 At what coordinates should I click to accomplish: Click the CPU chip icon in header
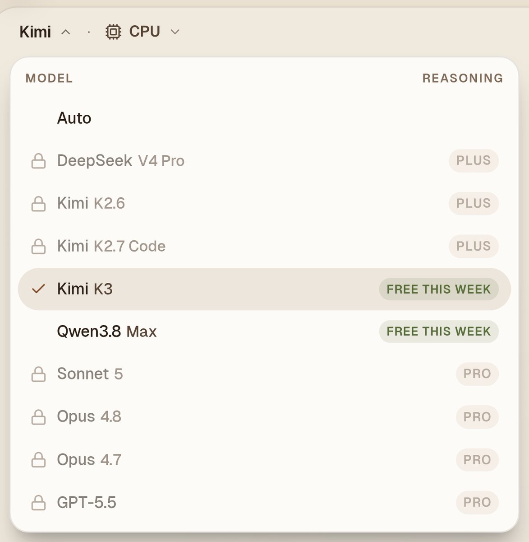(113, 32)
